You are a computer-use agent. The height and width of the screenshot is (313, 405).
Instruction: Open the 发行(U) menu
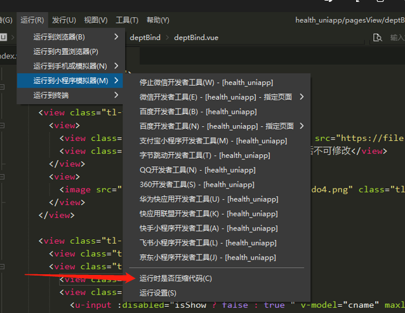[x=64, y=20]
